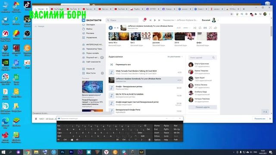
Task: Click the broadcast audio icon in player
Action: tap(205, 28)
